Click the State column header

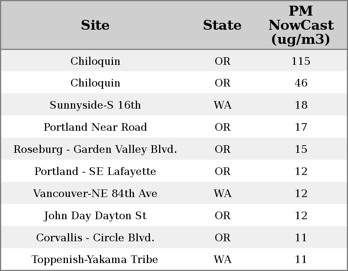[x=222, y=25]
